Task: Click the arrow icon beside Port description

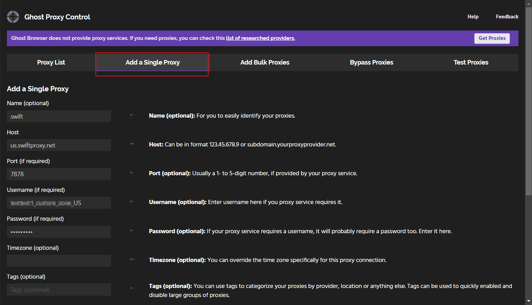Action: [132, 173]
